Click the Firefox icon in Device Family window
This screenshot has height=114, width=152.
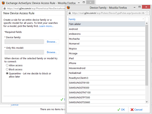point(68,8)
